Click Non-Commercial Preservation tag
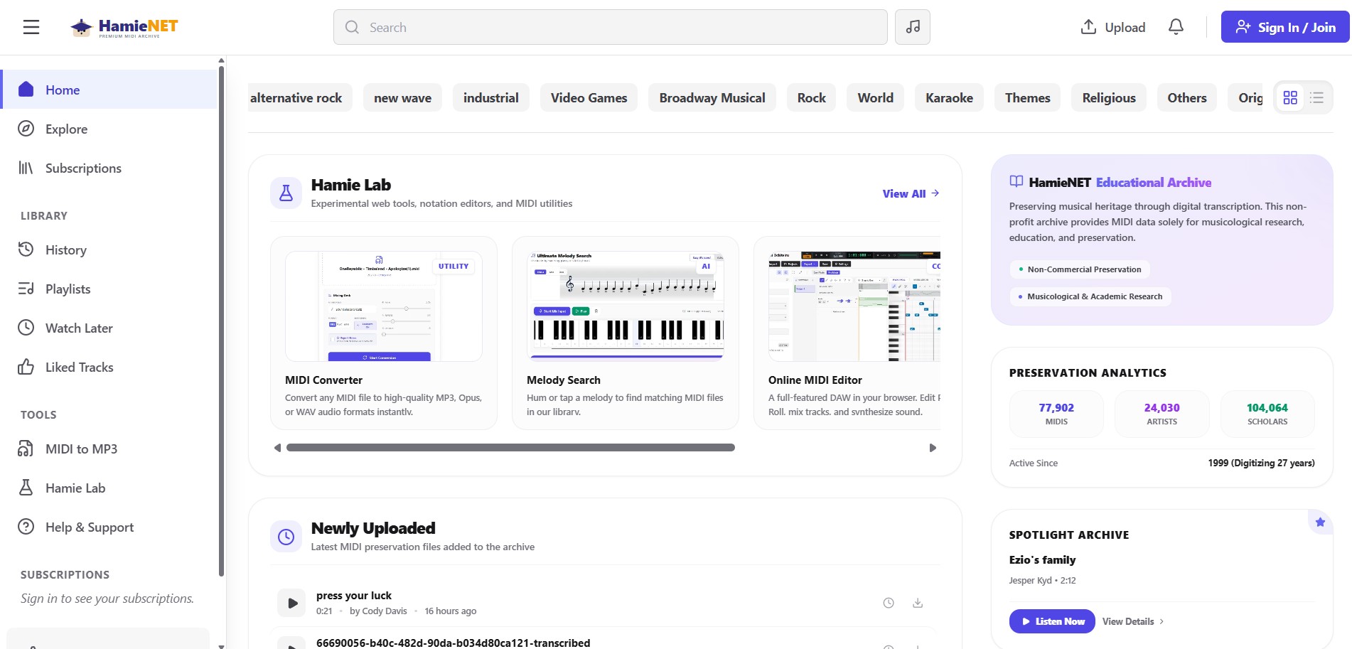1352x649 pixels. (1080, 269)
